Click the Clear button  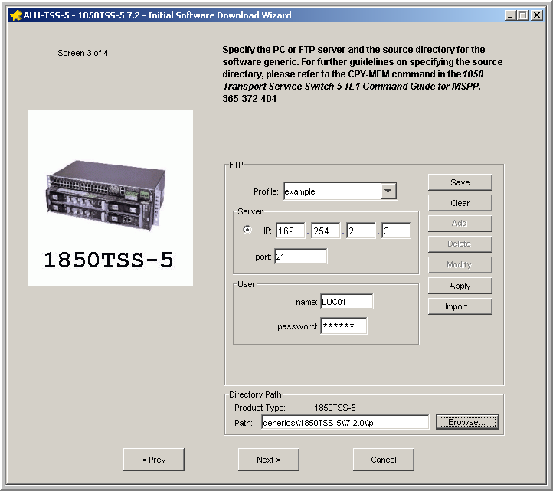[460, 203]
